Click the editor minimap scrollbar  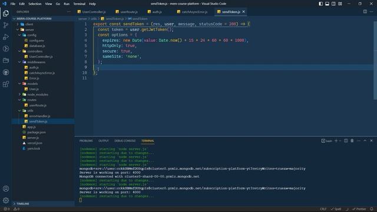375,60
